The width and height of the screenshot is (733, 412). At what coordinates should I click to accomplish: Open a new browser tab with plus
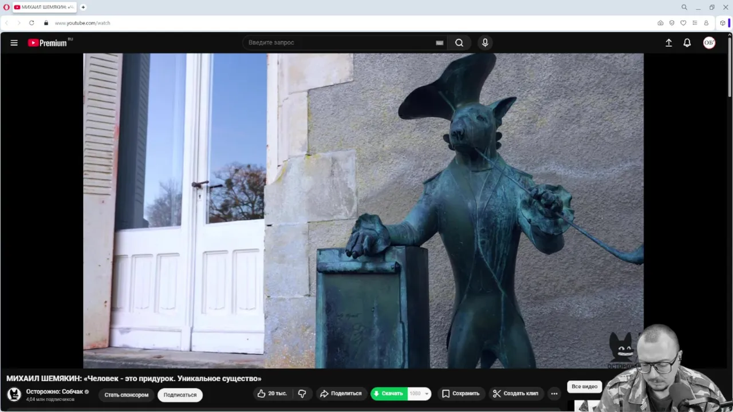coord(83,7)
